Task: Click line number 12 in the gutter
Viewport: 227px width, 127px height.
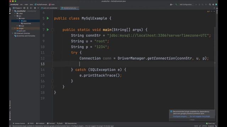Action: [43, 58]
